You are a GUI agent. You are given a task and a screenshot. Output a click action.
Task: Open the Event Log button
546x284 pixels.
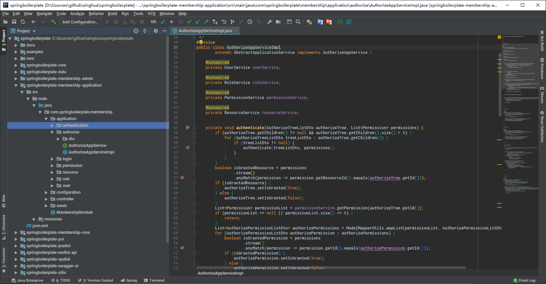pos(524,280)
